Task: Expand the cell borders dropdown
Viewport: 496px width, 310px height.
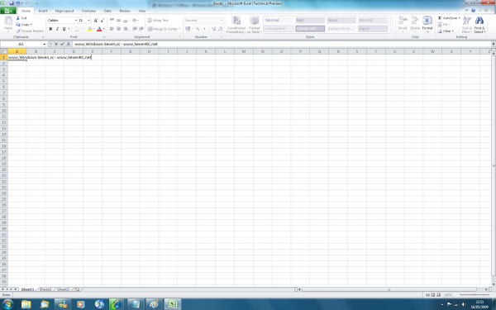Action: (82, 29)
